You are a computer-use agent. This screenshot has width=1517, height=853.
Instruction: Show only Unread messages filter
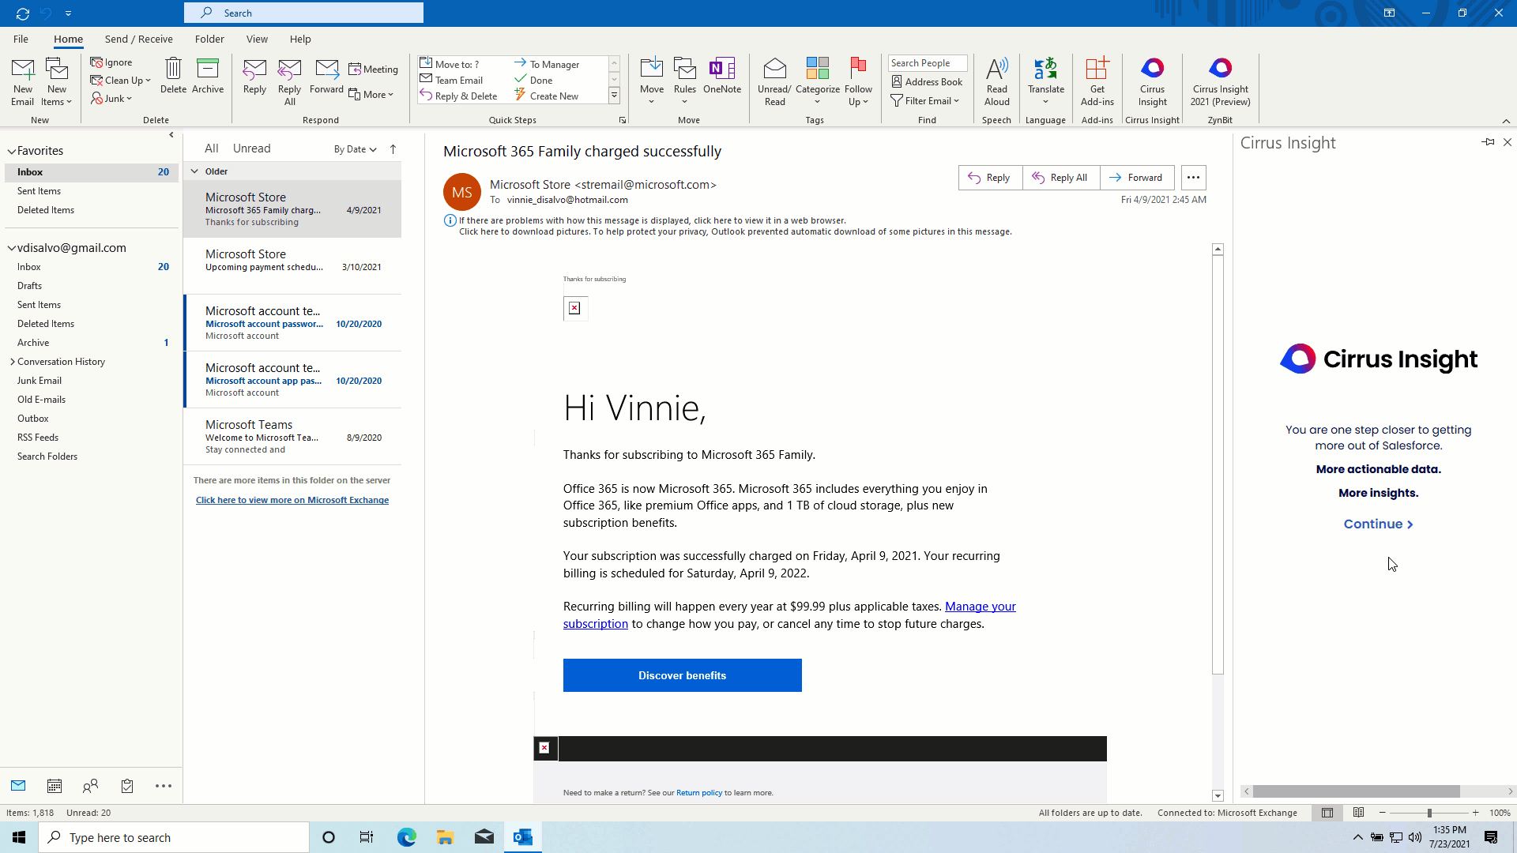tap(252, 148)
